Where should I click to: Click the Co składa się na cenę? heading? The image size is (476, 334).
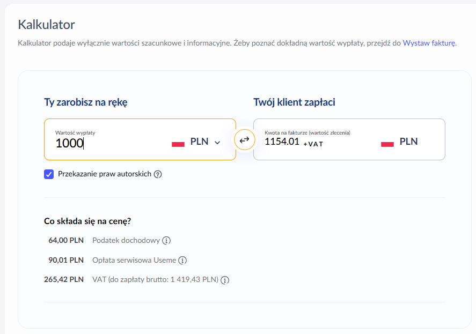87,221
